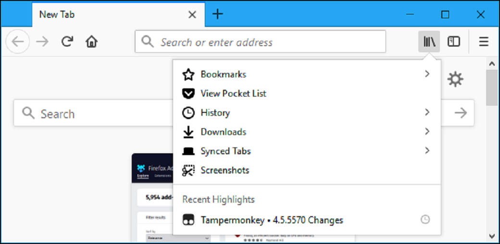
Task: Click the History clock icon
Action: 188,113
